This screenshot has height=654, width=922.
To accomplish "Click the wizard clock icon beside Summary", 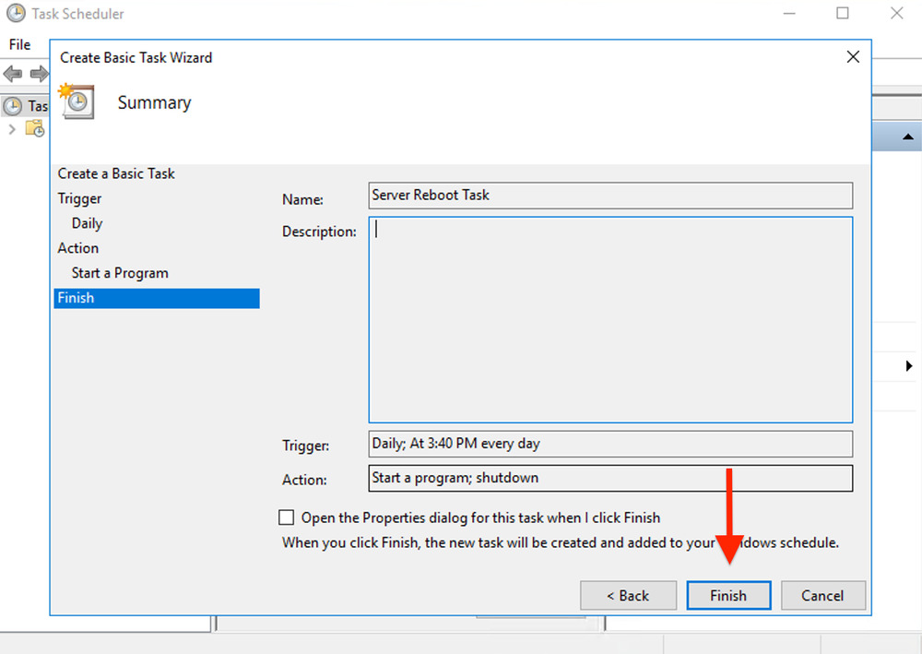I will point(77,101).
